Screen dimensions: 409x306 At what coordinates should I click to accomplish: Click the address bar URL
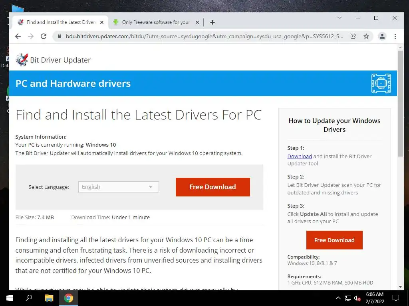[204, 36]
